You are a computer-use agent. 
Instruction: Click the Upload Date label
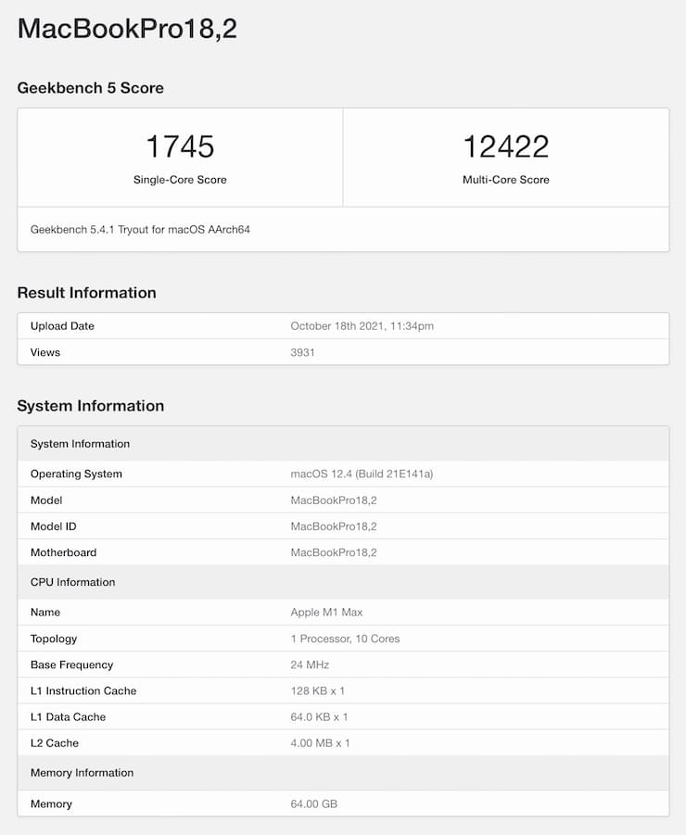(62, 326)
